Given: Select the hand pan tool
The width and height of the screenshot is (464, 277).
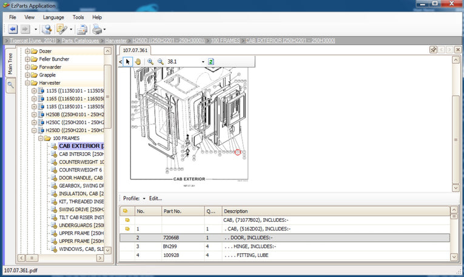Looking at the screenshot, I should coord(138,62).
